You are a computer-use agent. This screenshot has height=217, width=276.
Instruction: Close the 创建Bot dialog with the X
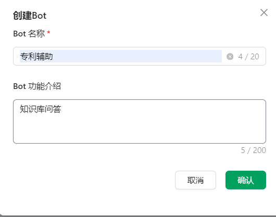pyautogui.click(x=264, y=12)
